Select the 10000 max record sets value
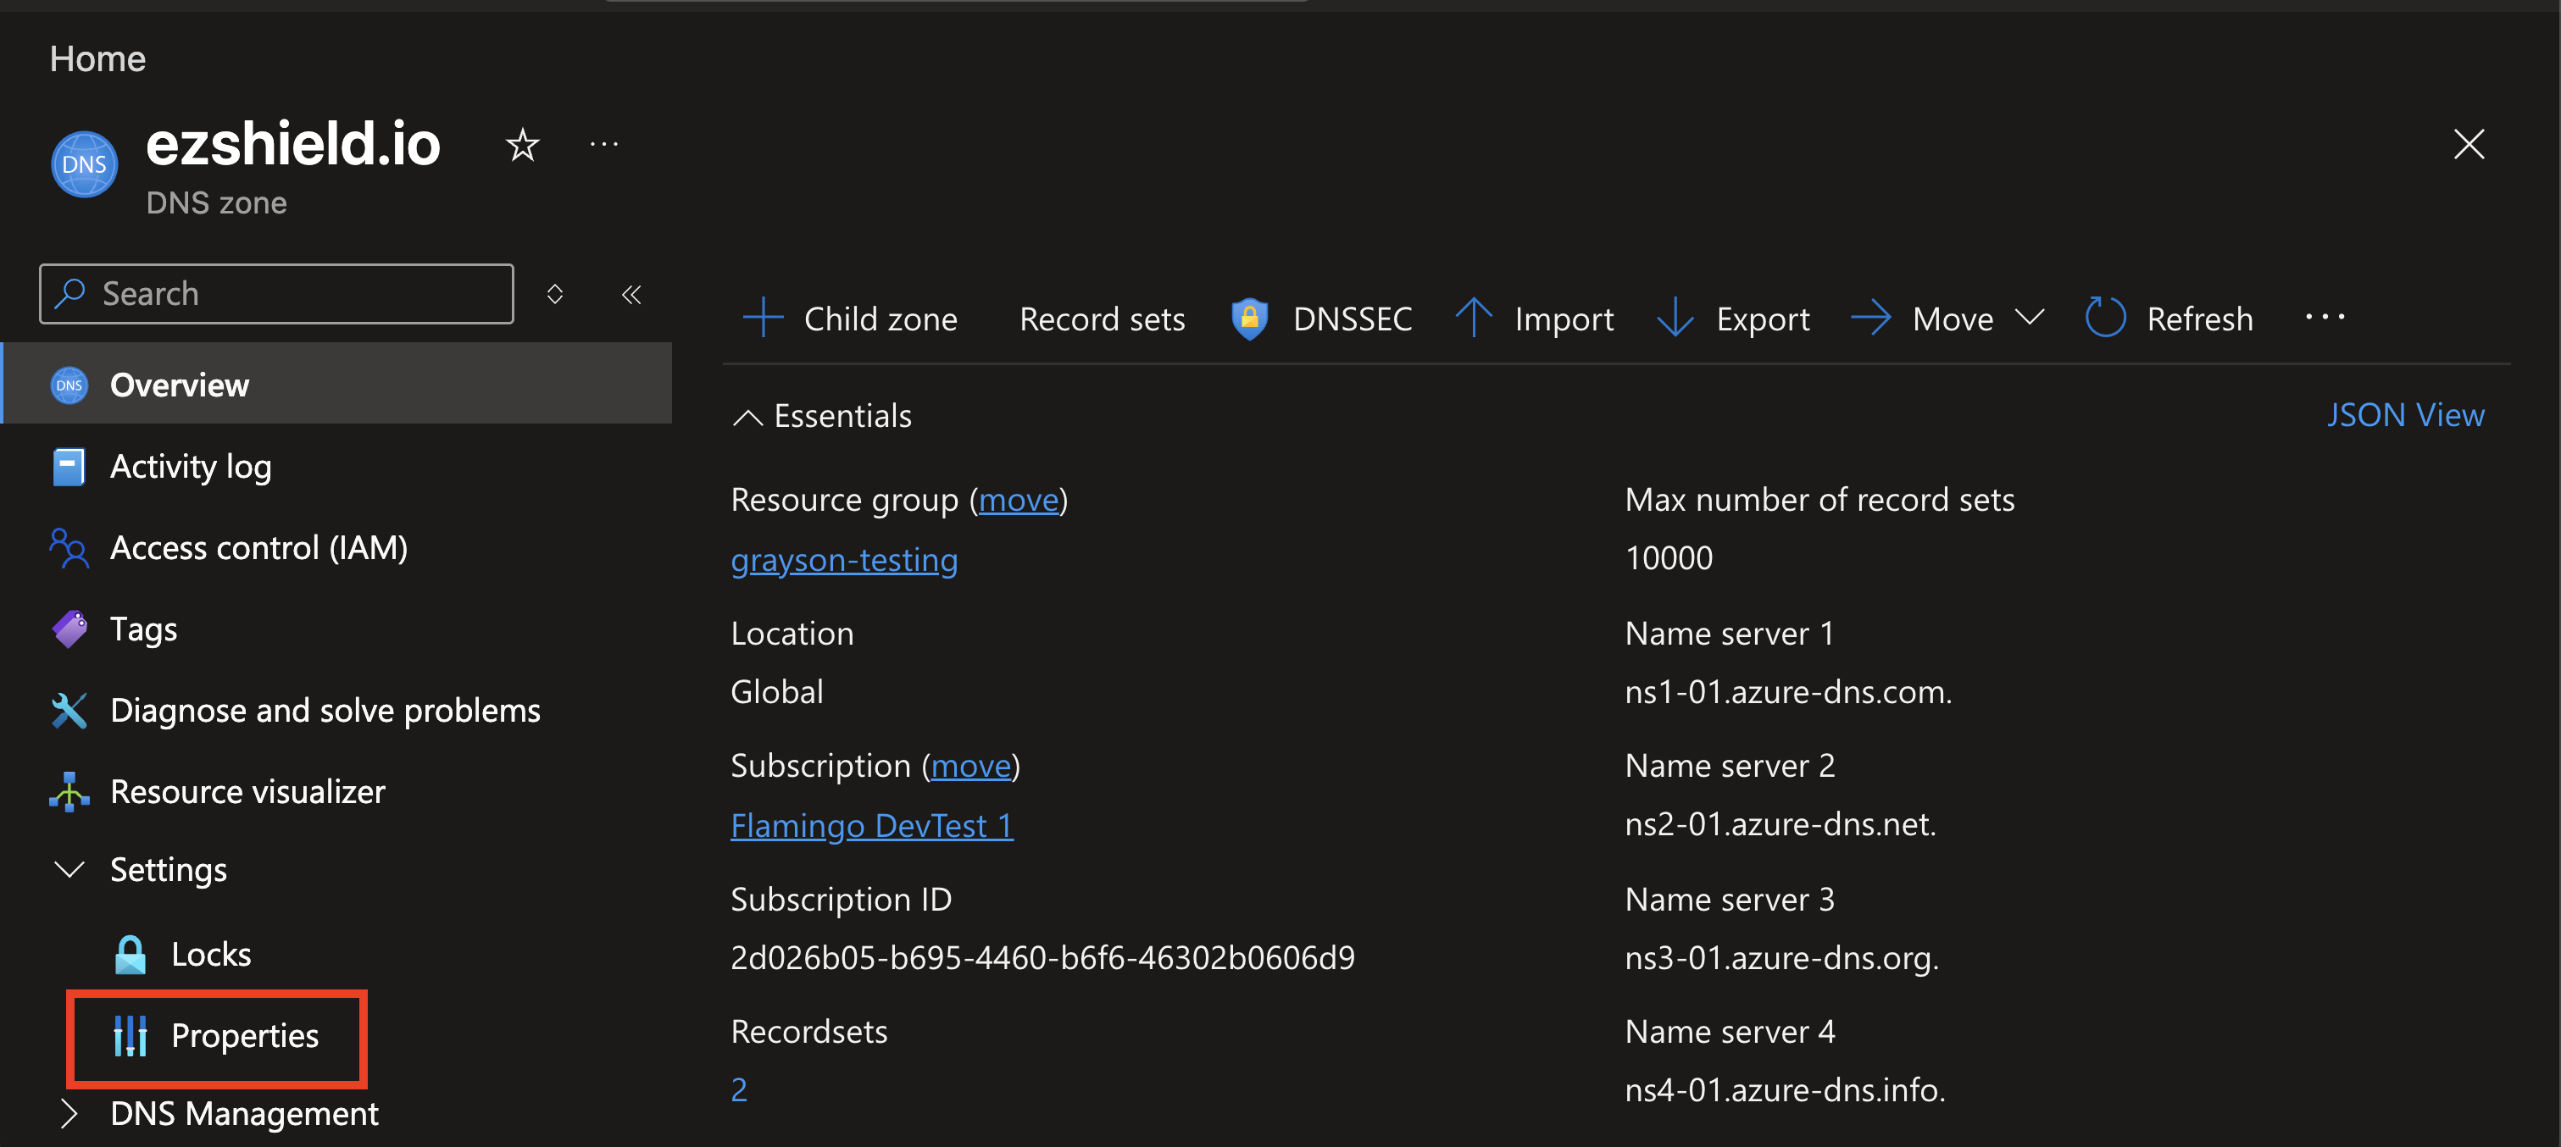The image size is (2561, 1147). (x=1669, y=558)
